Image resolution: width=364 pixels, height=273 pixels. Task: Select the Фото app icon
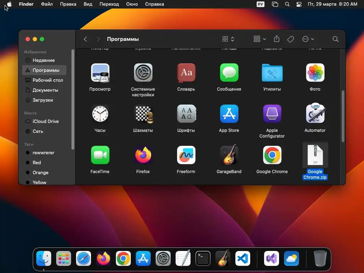(x=315, y=73)
